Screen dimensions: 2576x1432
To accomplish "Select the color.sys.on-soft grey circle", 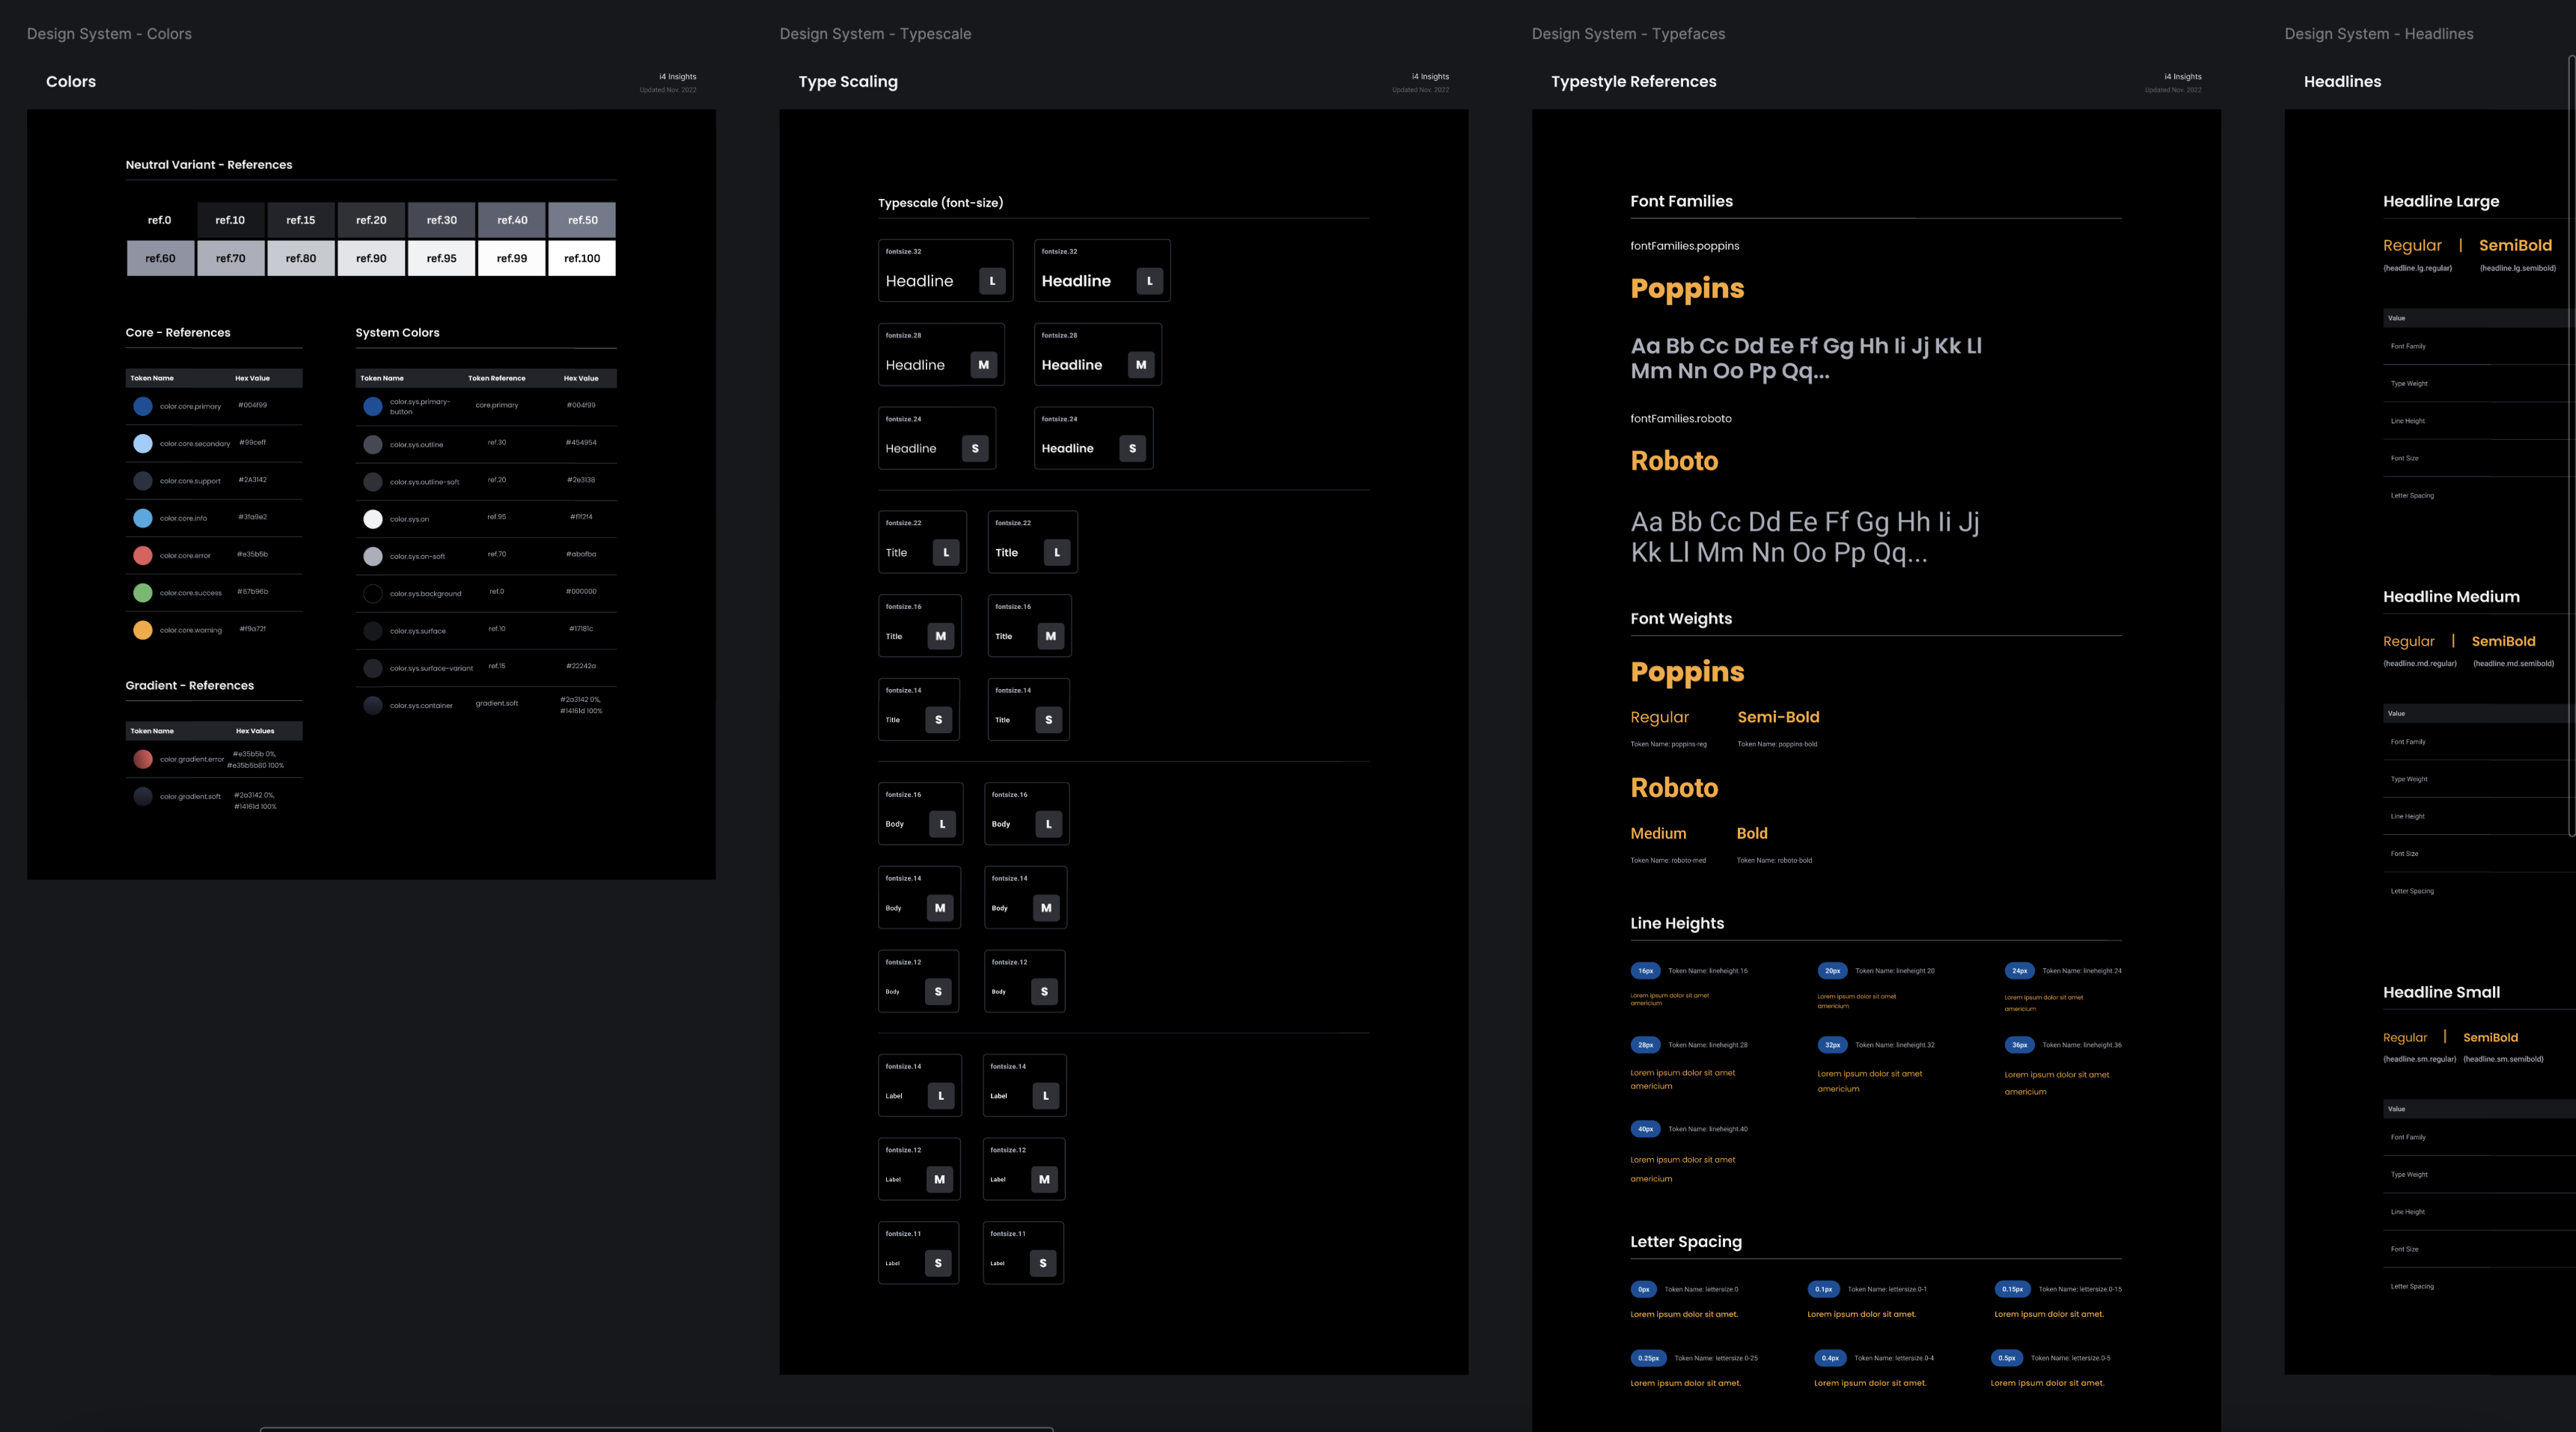I will click(x=373, y=556).
